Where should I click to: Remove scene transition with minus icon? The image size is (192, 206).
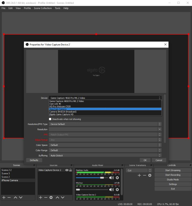pos(144,175)
